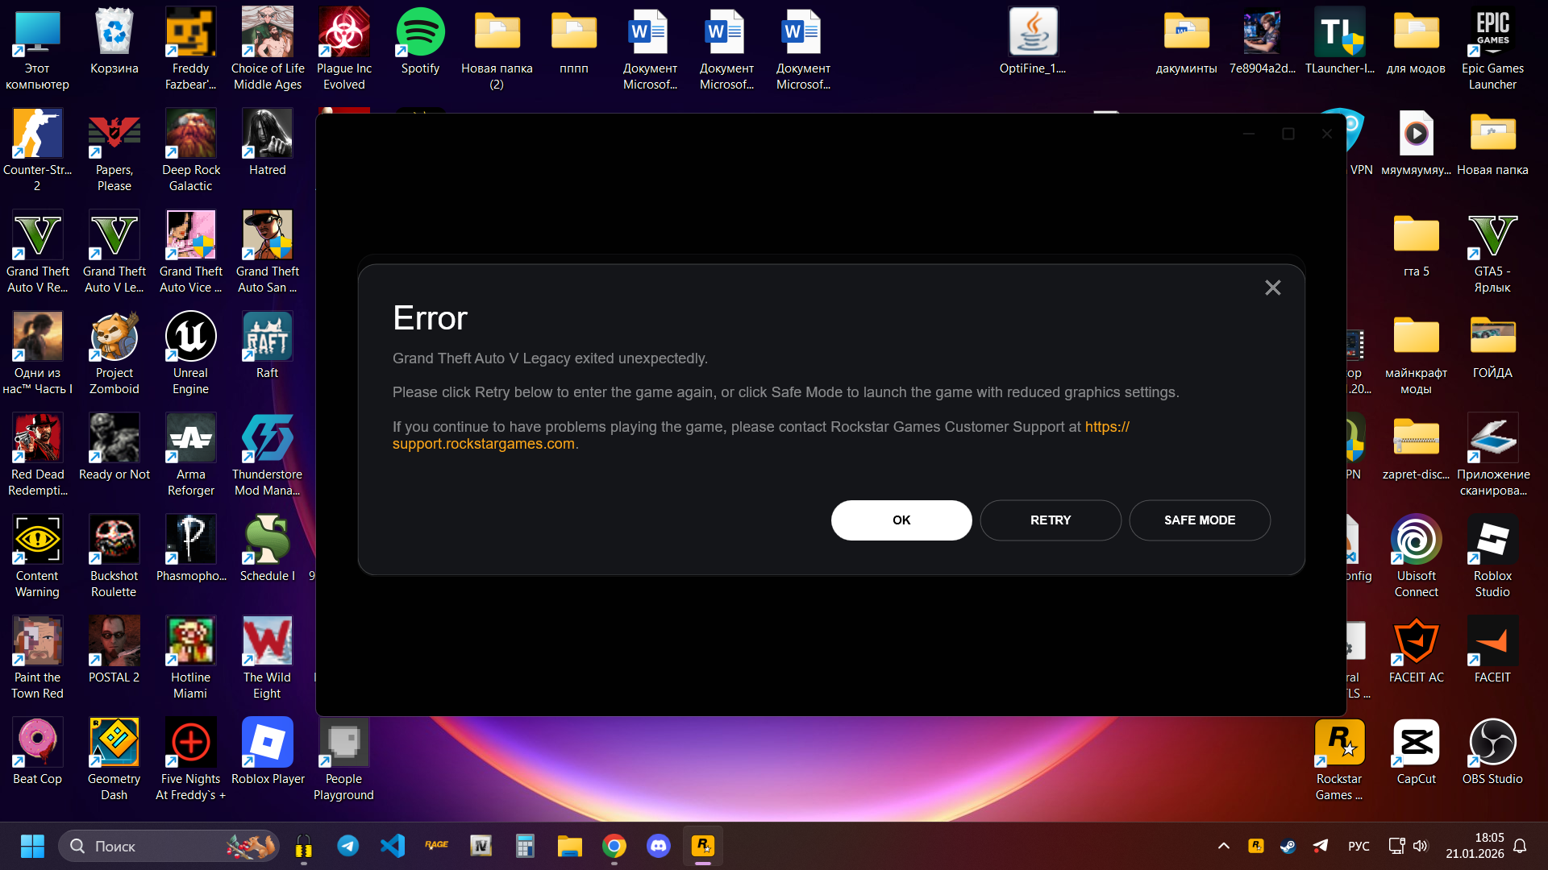Open Visual Studio Code from taskbar
This screenshot has width=1548, height=870.
pyautogui.click(x=392, y=846)
